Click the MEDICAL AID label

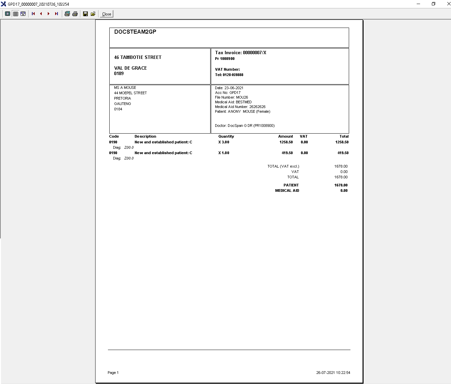tap(287, 190)
